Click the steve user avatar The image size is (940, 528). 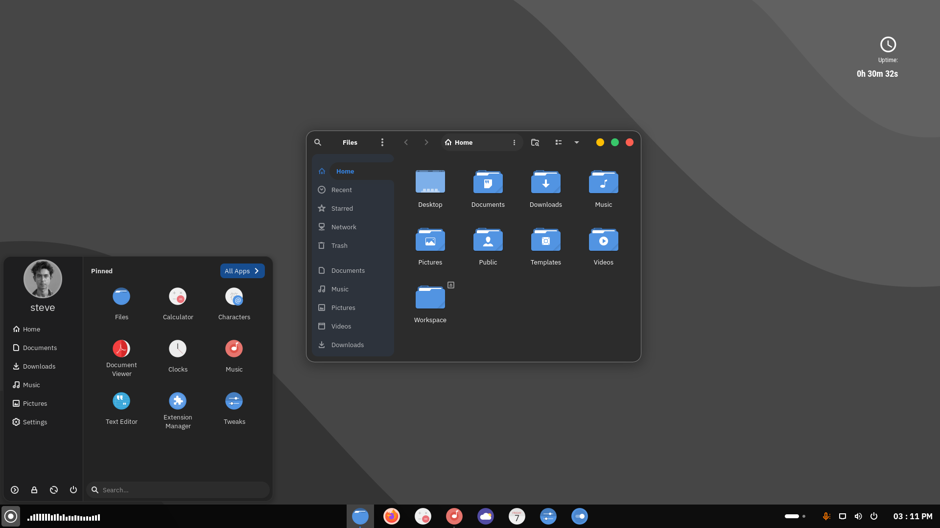tap(43, 279)
